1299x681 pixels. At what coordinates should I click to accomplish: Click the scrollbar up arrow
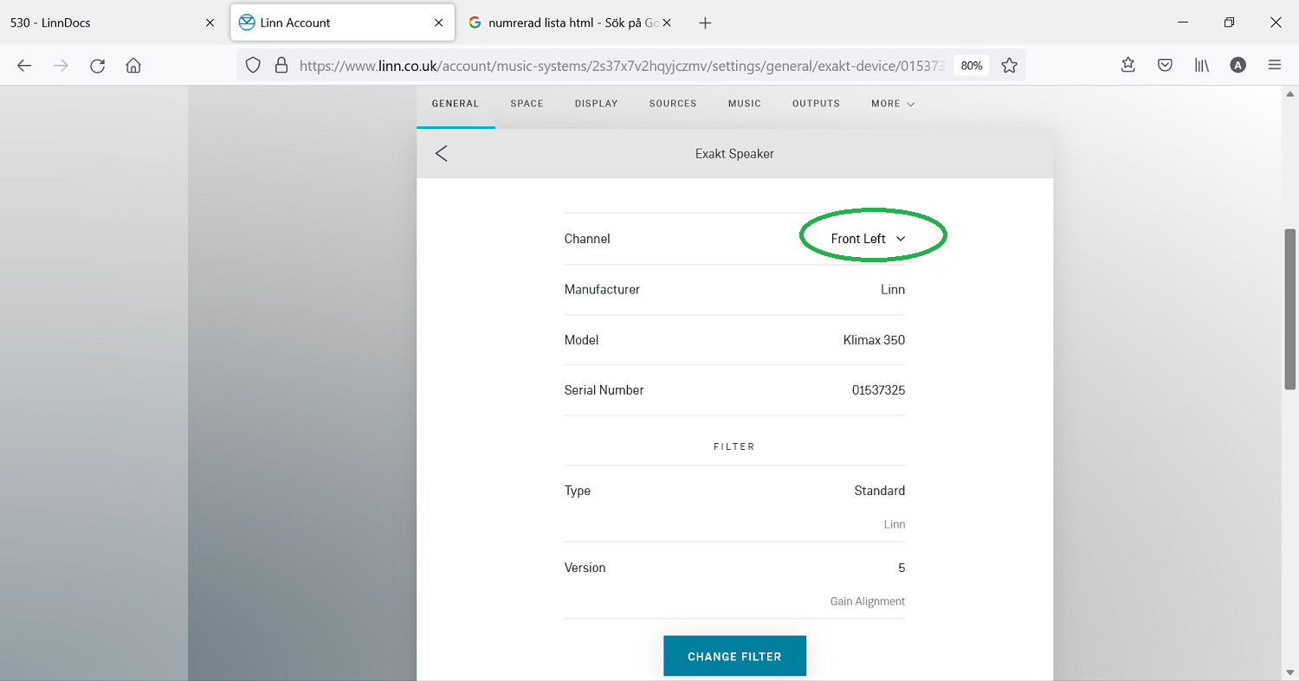click(x=1290, y=93)
